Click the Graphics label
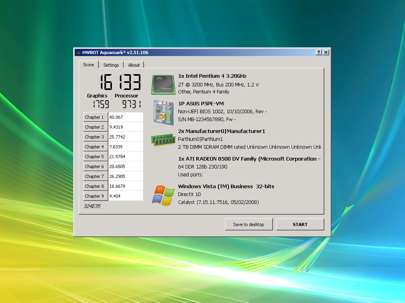 [97, 95]
